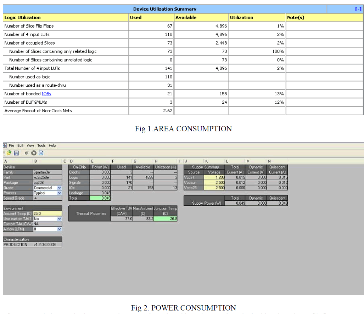Open the Grade dropdown showing Commercial
Viewport: 364px width, 314px height.
pos(59,188)
